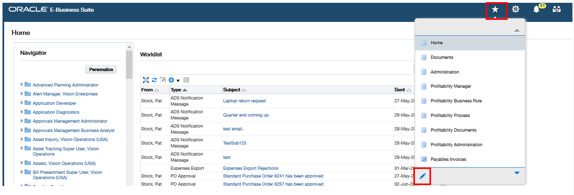Open Documents from the favorites menu

coord(442,57)
